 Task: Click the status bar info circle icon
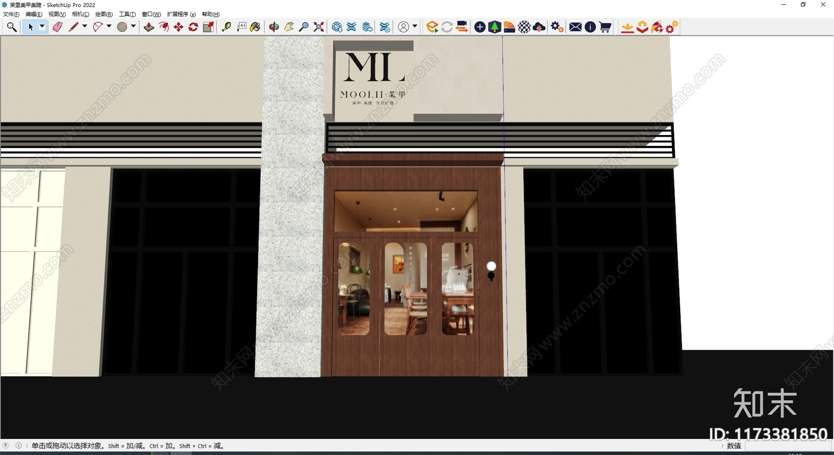coord(19,446)
